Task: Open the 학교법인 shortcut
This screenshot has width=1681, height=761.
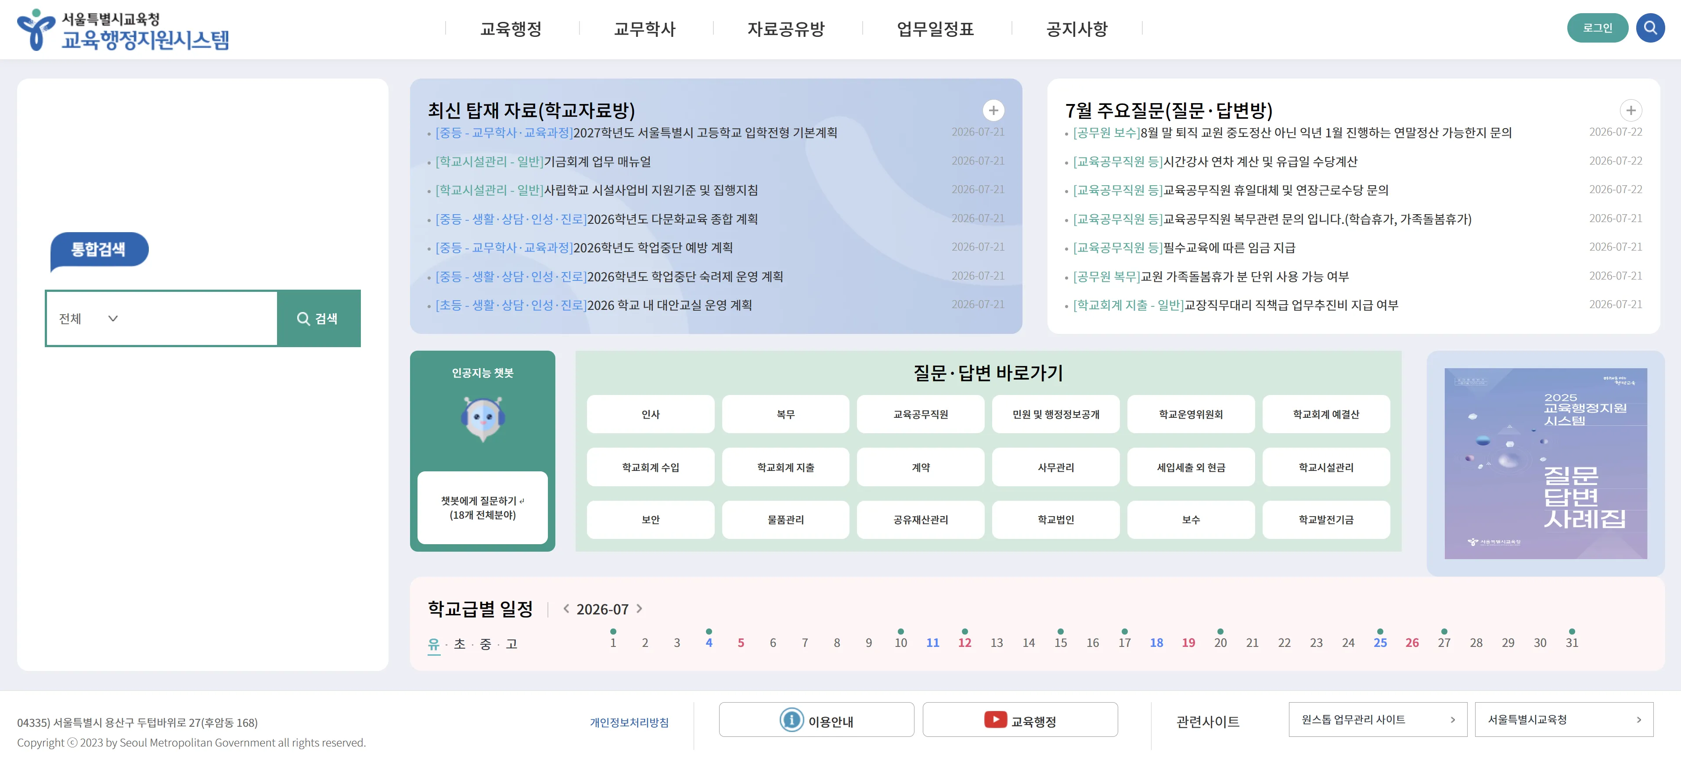Action: pos(1055,520)
